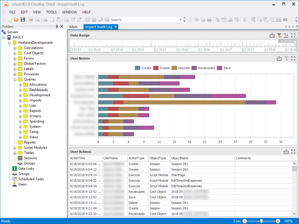299x224 pixels.
Task: Expand the Calculations folder
Action: click(15, 48)
